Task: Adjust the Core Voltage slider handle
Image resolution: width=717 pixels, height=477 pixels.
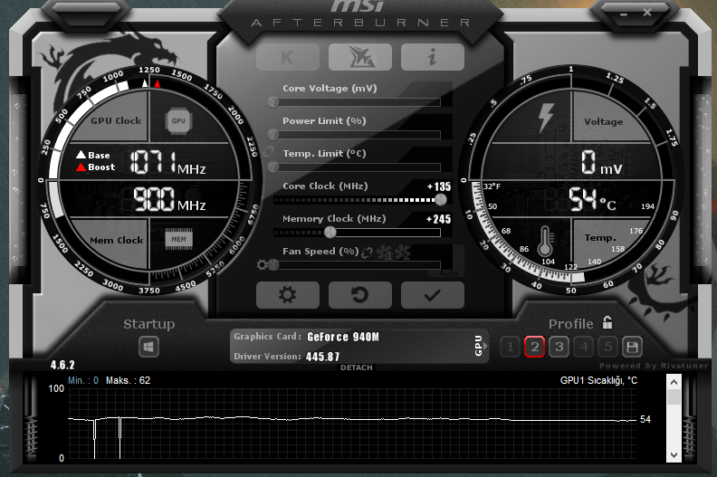Action: click(273, 102)
